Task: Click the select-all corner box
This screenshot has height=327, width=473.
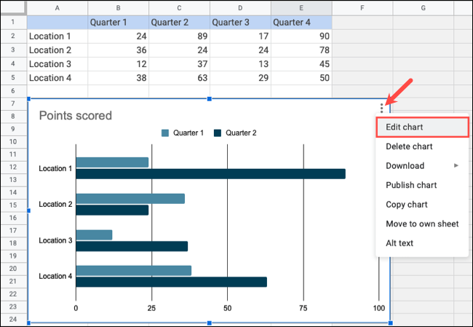Action: [x=13, y=7]
